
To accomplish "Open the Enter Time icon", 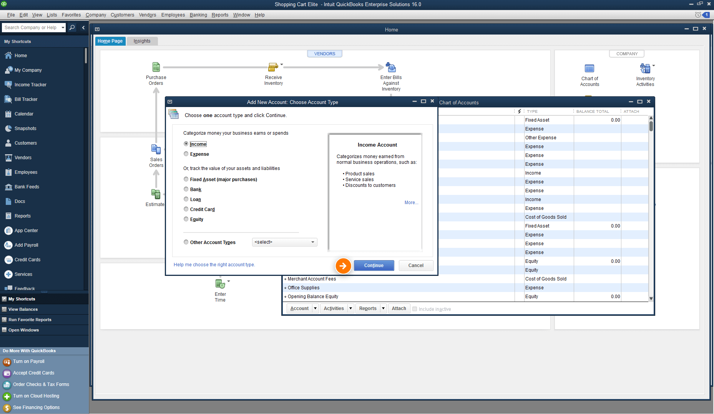I will [220, 284].
